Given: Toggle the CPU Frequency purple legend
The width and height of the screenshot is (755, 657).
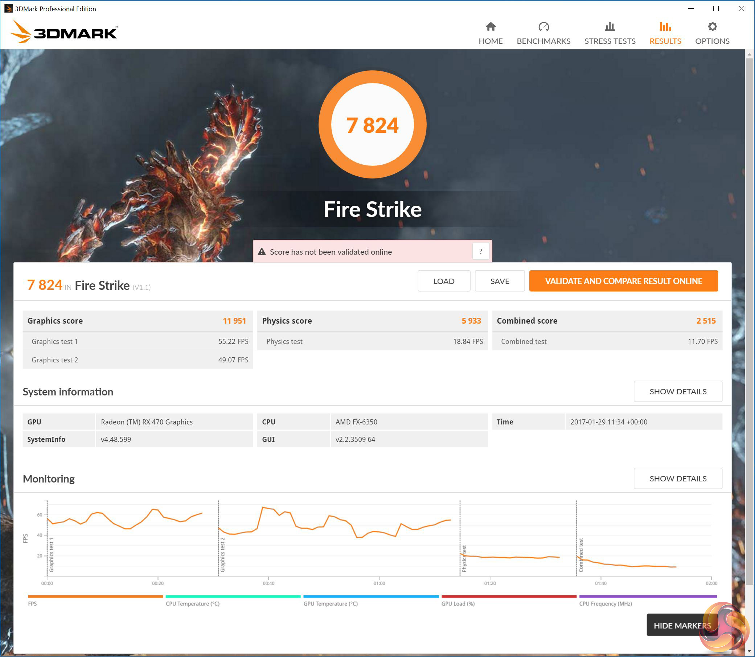Looking at the screenshot, I should tap(648, 596).
